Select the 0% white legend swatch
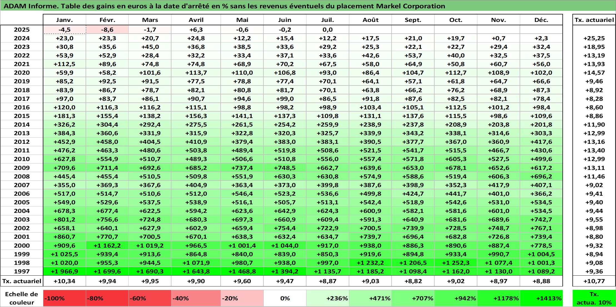Screen dimensions: 616x307 285,298
